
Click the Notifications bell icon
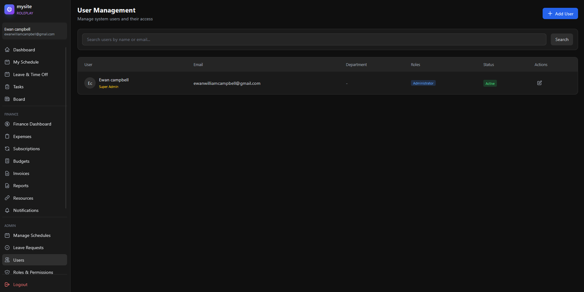[x=7, y=210]
